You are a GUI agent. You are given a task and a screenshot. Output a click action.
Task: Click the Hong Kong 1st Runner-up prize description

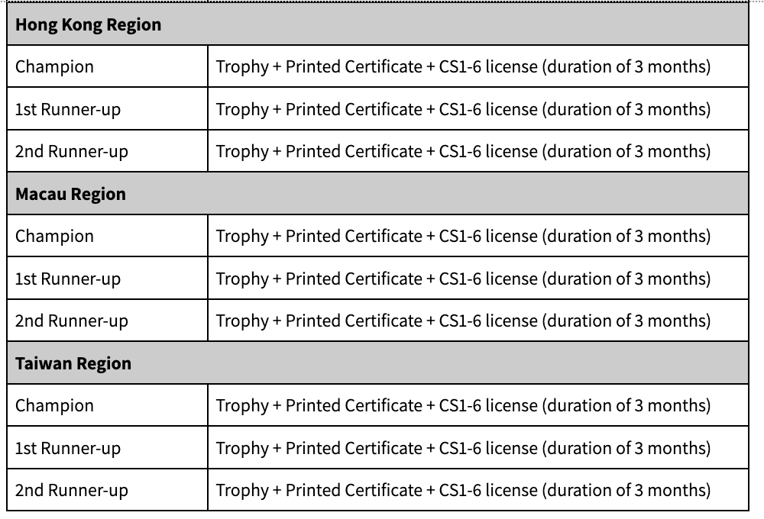[463, 109]
